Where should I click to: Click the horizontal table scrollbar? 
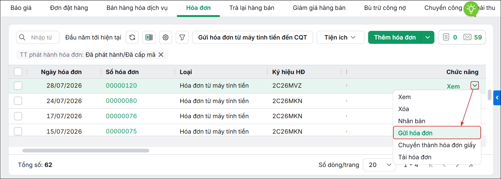(86, 151)
